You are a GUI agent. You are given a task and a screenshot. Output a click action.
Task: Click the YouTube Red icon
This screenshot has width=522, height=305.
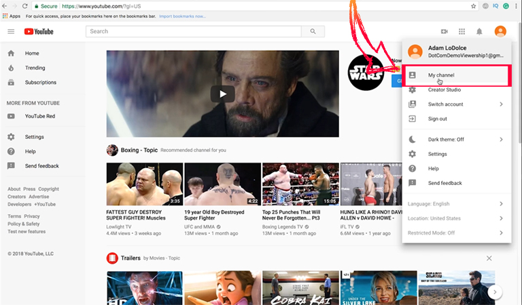[x=11, y=116]
